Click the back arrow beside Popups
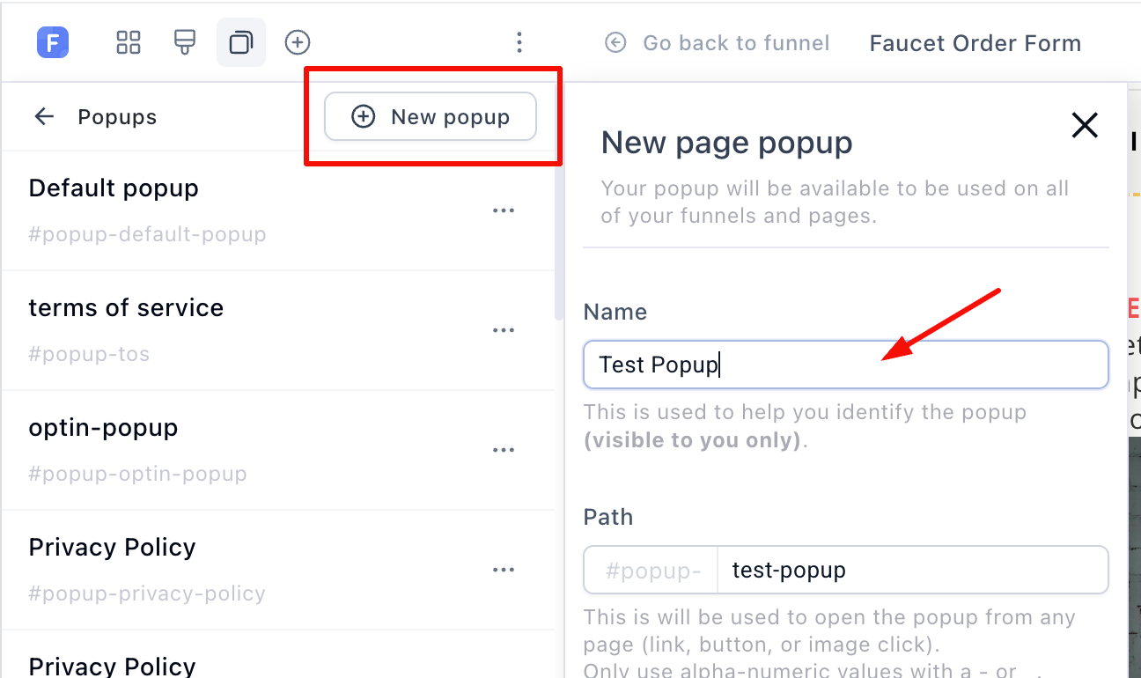Viewport: 1141px width, 678px height. (44, 116)
